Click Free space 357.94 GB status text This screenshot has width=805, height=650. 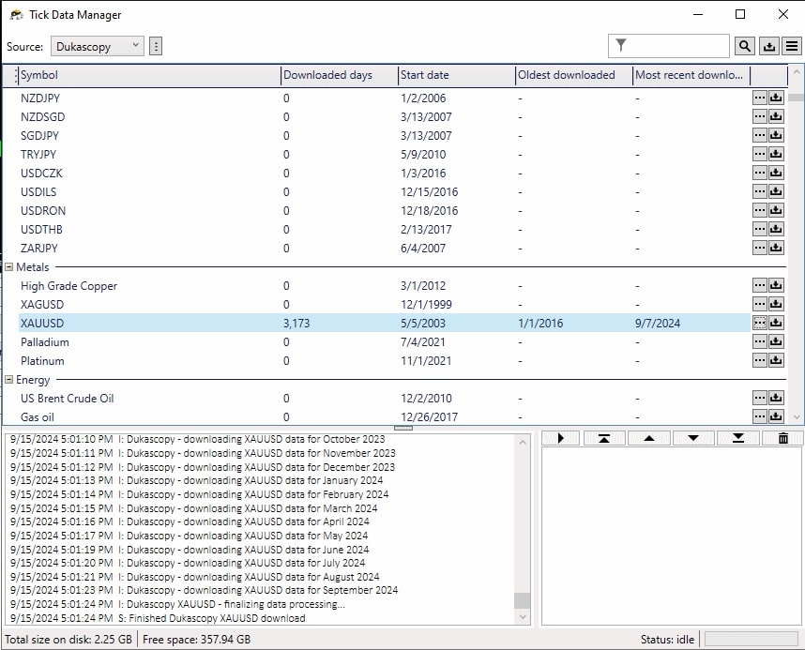[197, 640]
